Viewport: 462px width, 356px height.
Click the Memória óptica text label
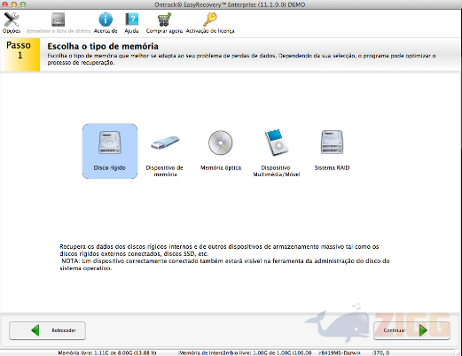(x=221, y=168)
